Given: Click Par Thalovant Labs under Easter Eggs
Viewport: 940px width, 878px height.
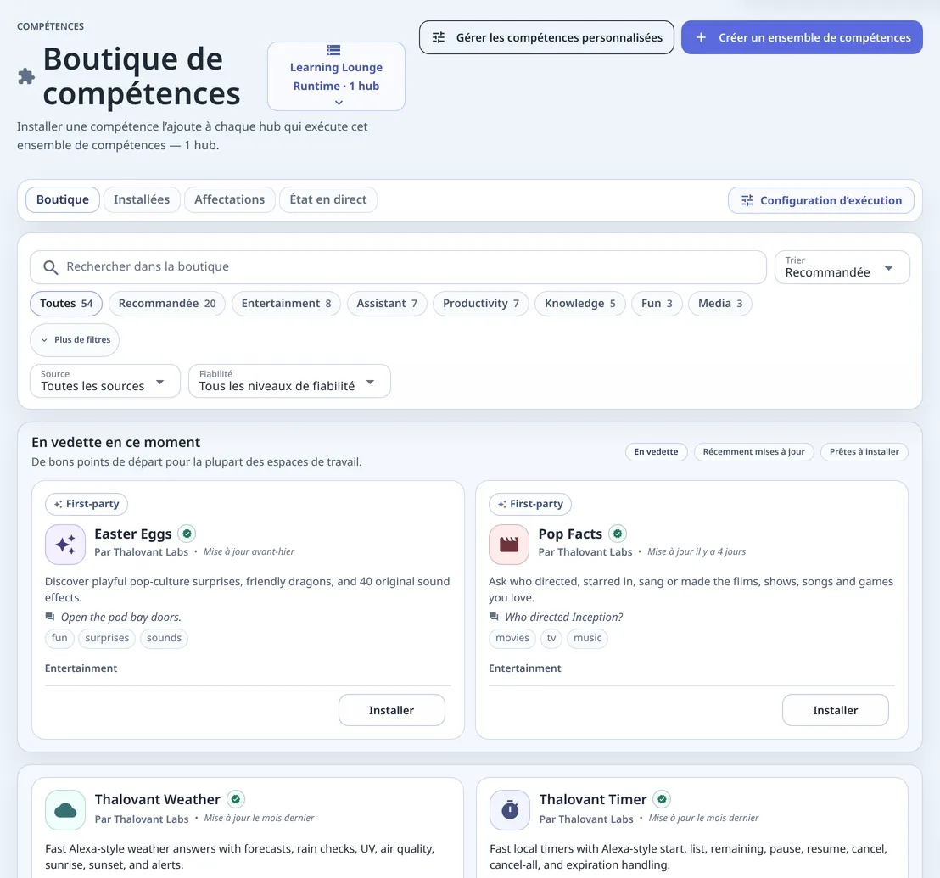Looking at the screenshot, I should pyautogui.click(x=142, y=552).
